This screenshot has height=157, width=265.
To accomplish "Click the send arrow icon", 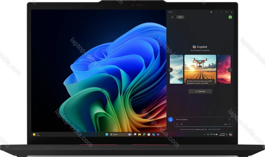I will 230,124.
